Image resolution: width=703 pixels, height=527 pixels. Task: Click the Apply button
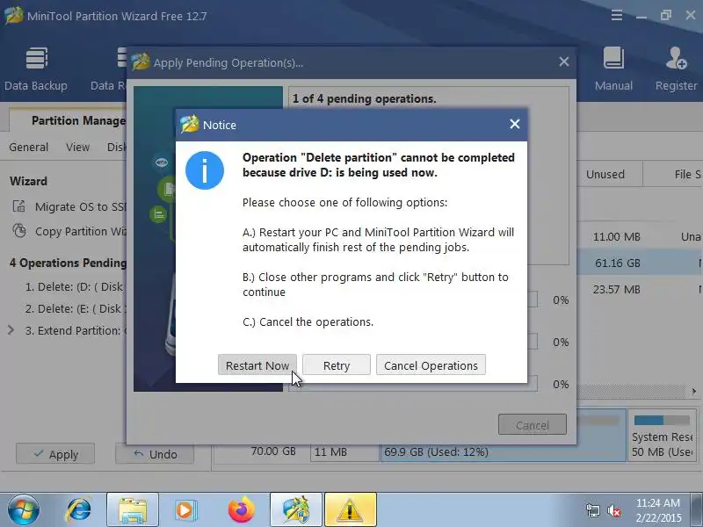click(x=55, y=454)
